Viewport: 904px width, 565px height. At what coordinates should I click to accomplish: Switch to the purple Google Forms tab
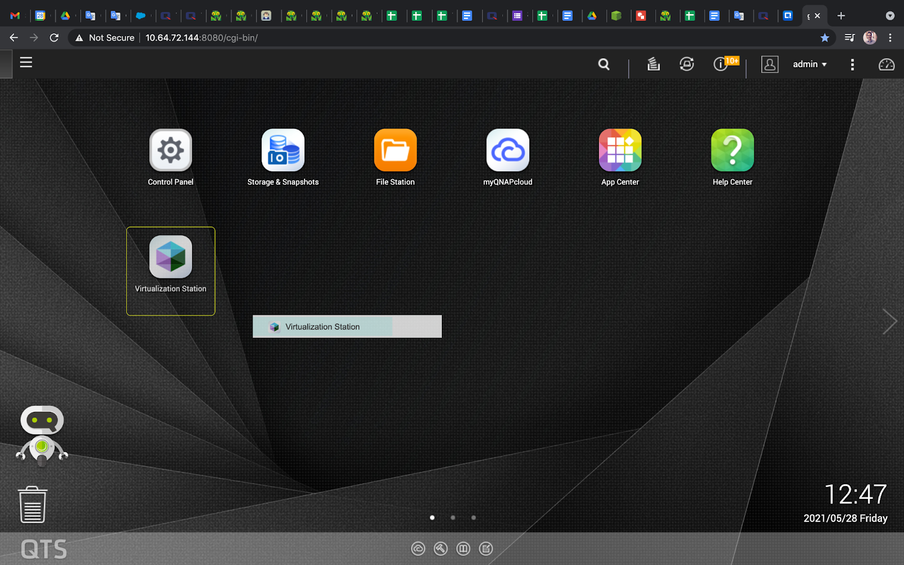[x=517, y=16]
